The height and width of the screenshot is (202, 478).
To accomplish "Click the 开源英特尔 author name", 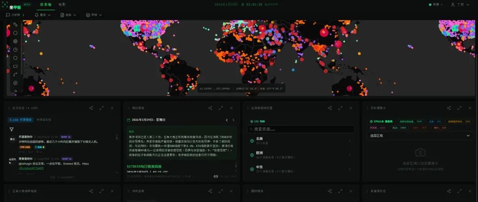I will click(26, 137).
